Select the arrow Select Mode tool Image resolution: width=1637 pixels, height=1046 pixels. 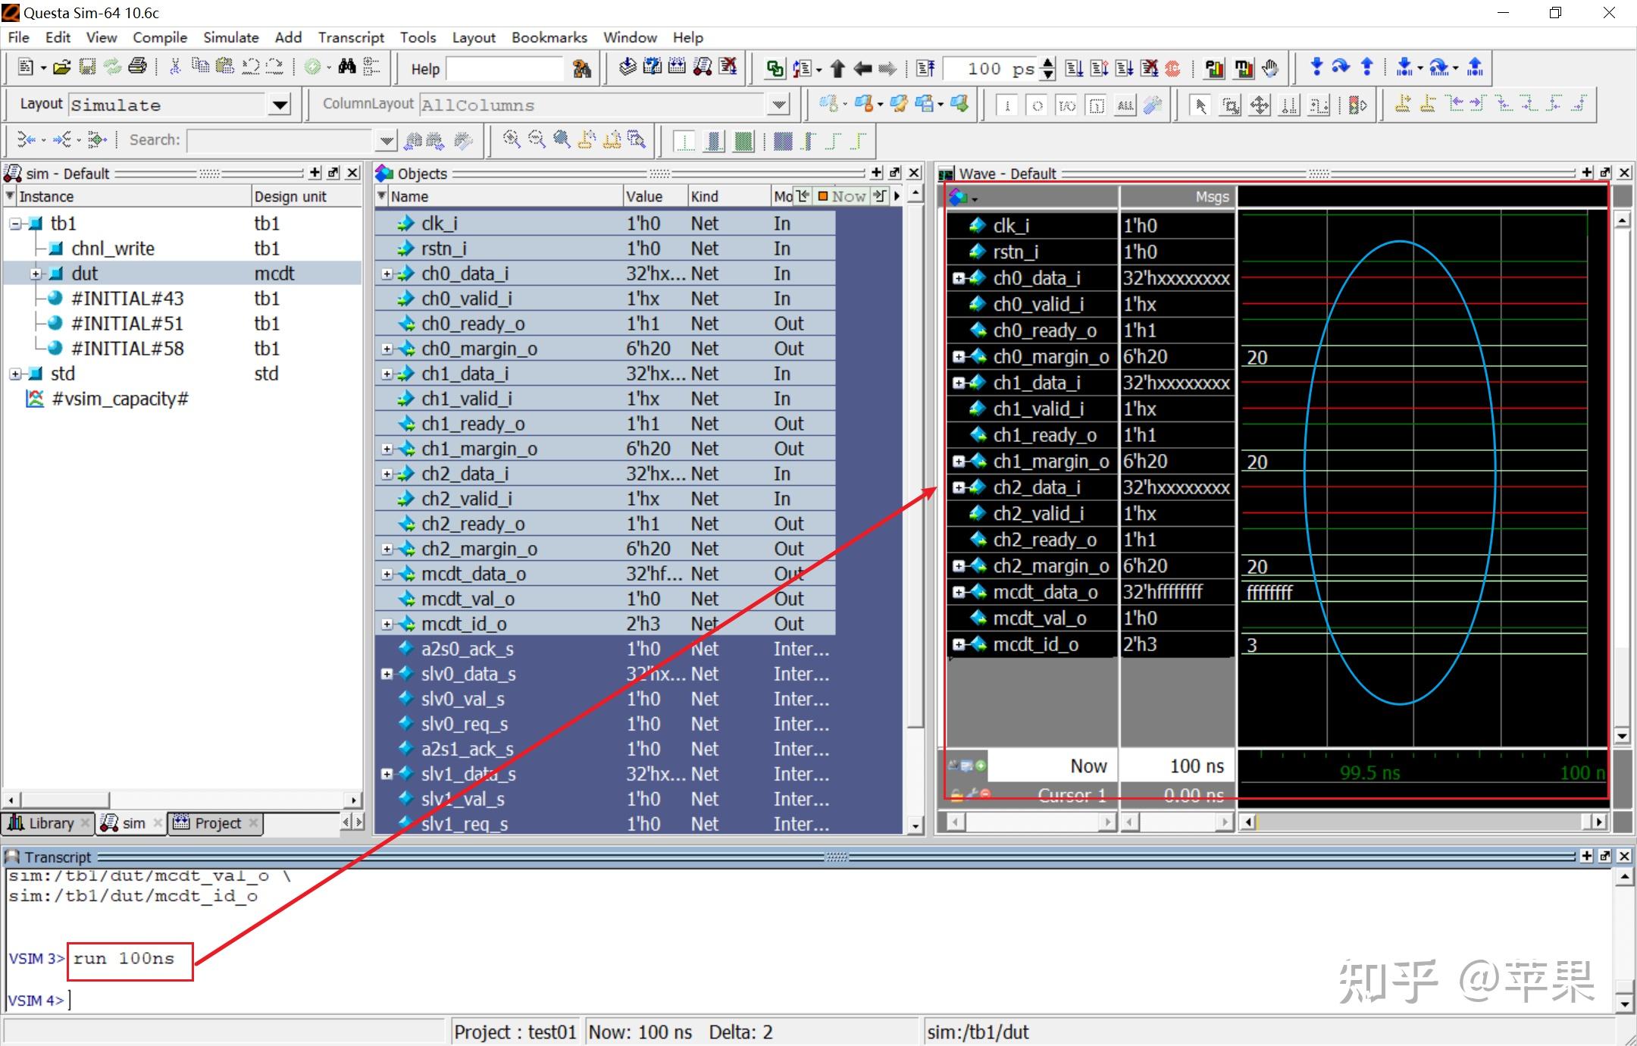click(1200, 105)
